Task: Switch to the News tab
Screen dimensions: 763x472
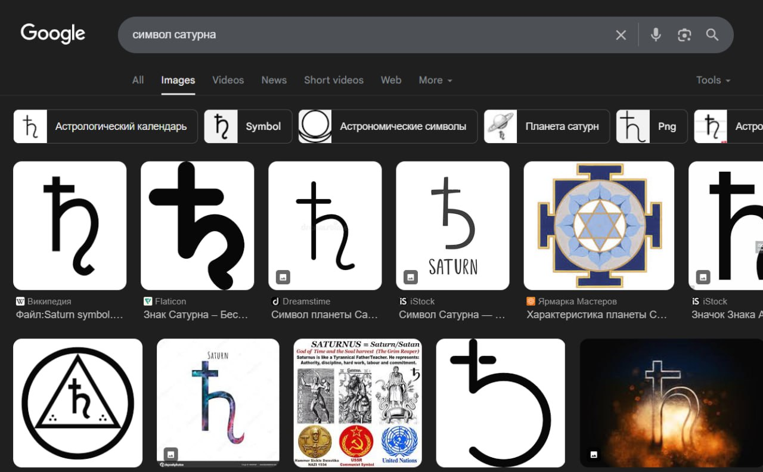Action: 274,80
